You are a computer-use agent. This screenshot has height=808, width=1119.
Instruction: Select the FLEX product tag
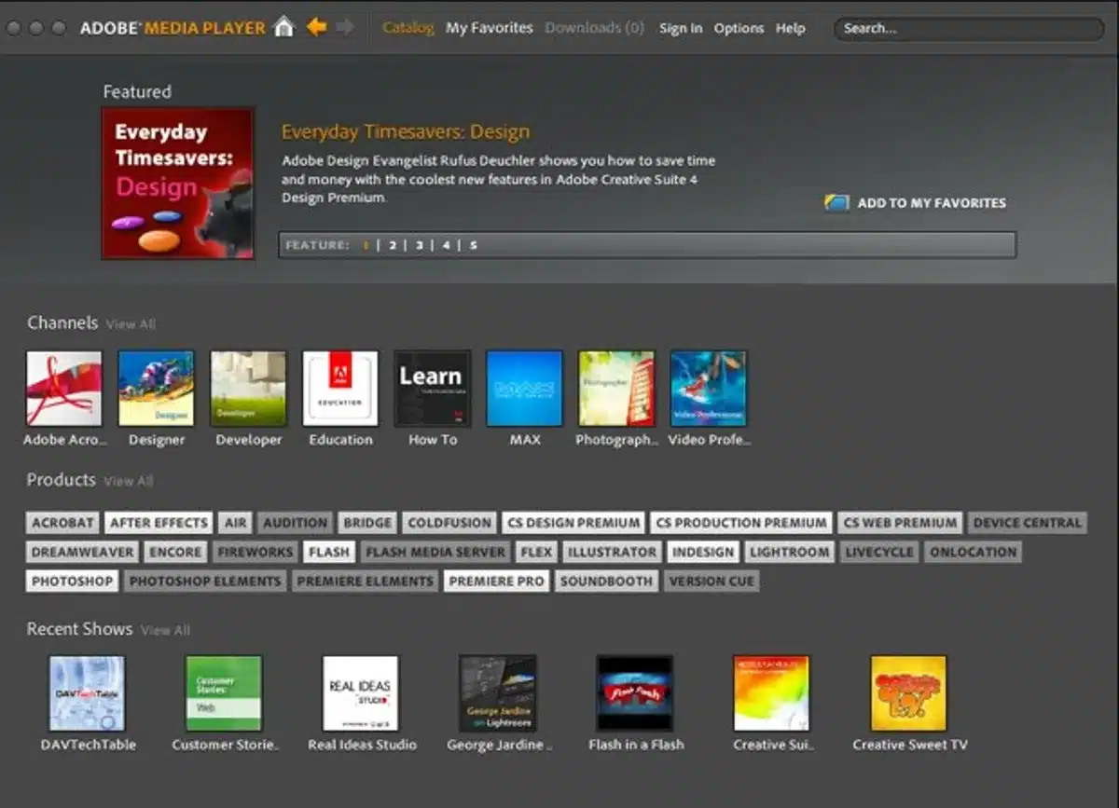536,552
